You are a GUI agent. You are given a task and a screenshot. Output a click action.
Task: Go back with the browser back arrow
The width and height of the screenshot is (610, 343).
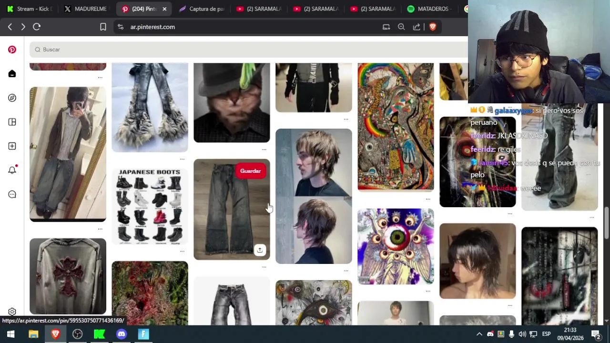pyautogui.click(x=10, y=27)
